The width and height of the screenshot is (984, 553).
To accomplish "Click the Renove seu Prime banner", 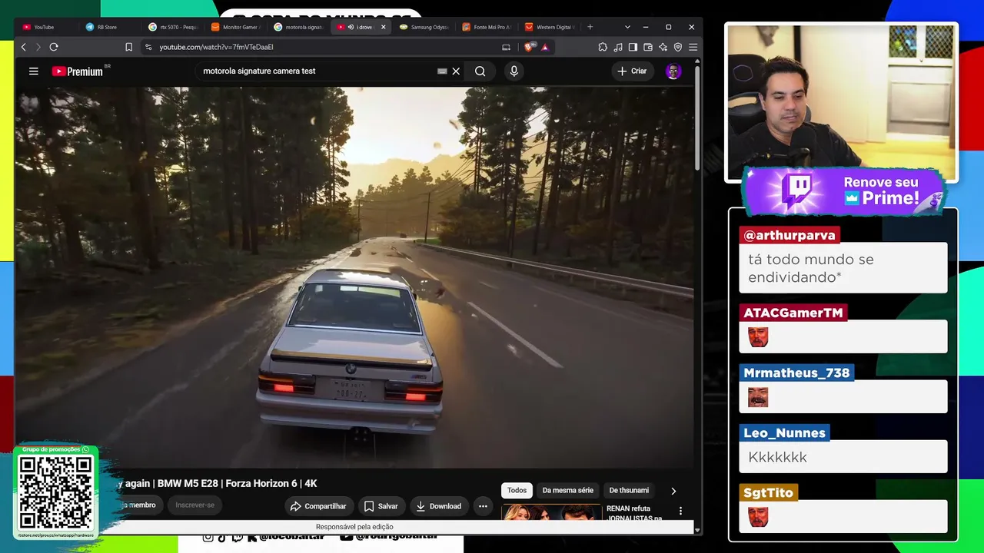I will click(844, 191).
